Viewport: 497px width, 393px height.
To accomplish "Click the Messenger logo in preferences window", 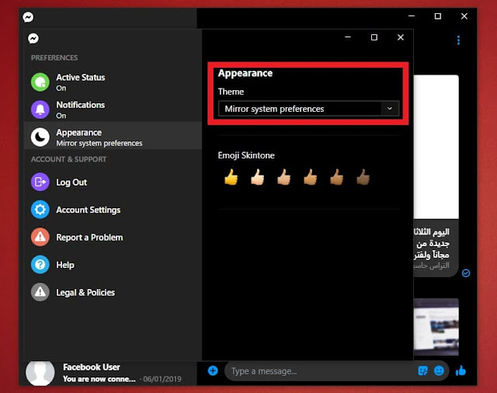I will coord(33,38).
